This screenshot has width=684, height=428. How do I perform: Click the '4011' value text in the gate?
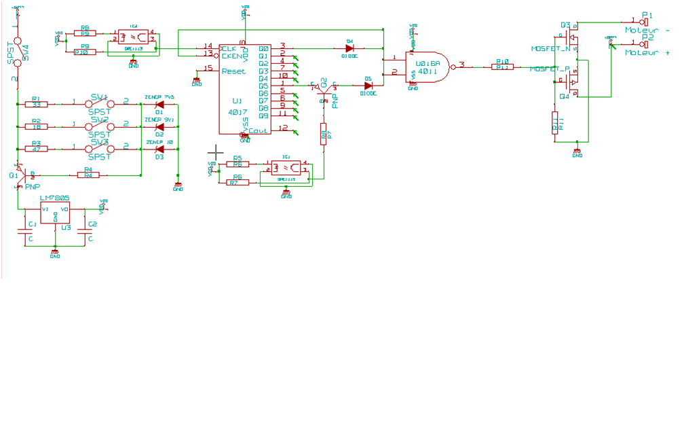point(427,71)
